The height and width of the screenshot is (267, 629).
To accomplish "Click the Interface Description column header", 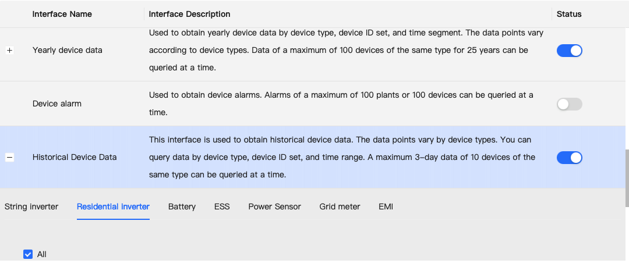I will coord(189,14).
